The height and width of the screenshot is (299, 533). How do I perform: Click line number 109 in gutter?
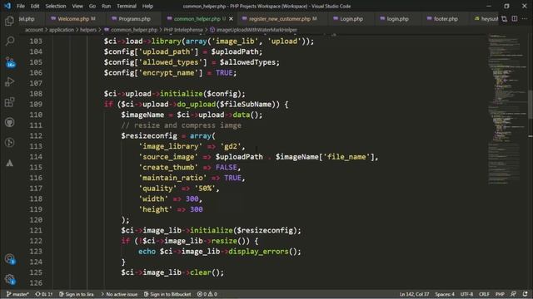[36, 104]
